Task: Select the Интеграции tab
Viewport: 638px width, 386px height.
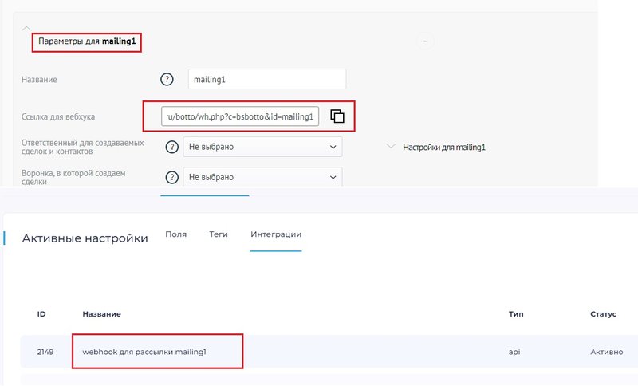Action: pyautogui.click(x=276, y=234)
